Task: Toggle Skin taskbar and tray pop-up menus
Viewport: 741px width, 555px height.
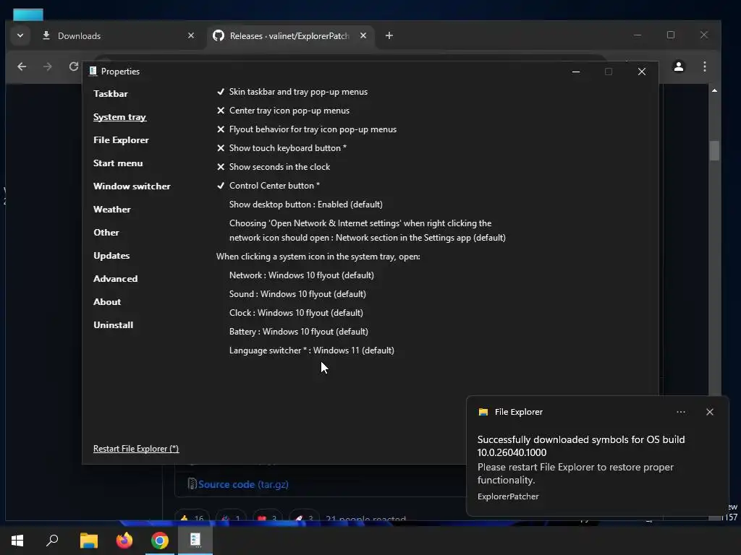Action: tap(292, 92)
